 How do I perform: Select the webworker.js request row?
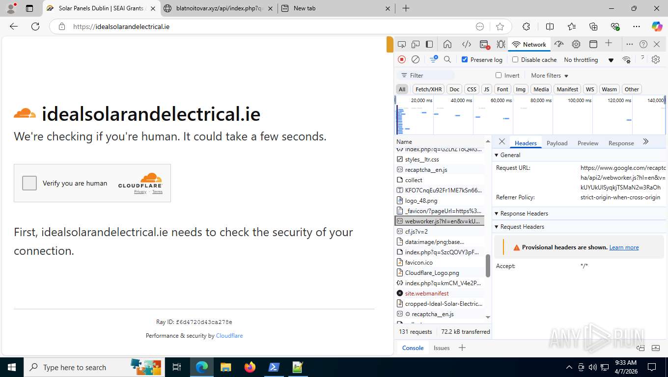click(440, 221)
